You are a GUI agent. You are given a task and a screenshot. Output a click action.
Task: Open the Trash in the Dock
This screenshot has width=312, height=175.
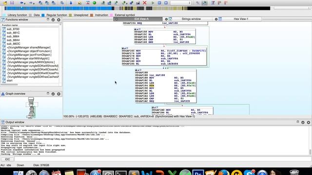pyautogui.click(x=294, y=173)
